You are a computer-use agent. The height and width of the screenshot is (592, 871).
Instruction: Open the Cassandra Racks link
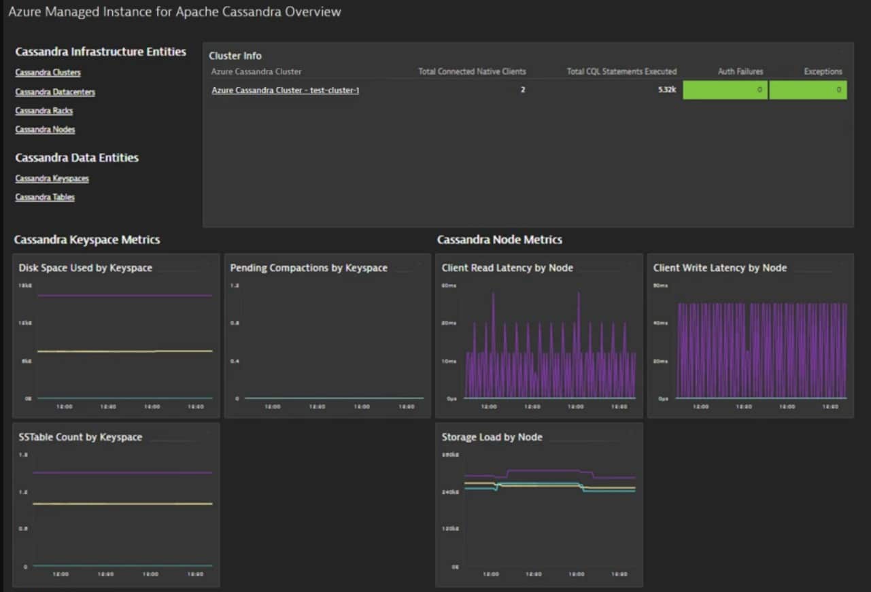click(44, 110)
